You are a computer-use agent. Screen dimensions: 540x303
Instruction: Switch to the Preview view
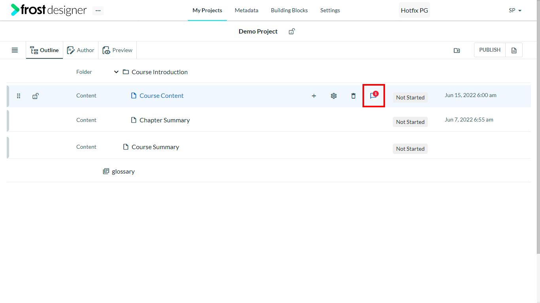(117, 50)
